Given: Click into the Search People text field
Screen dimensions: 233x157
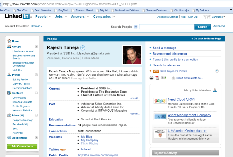Looking at the screenshot, I should (166, 27).
